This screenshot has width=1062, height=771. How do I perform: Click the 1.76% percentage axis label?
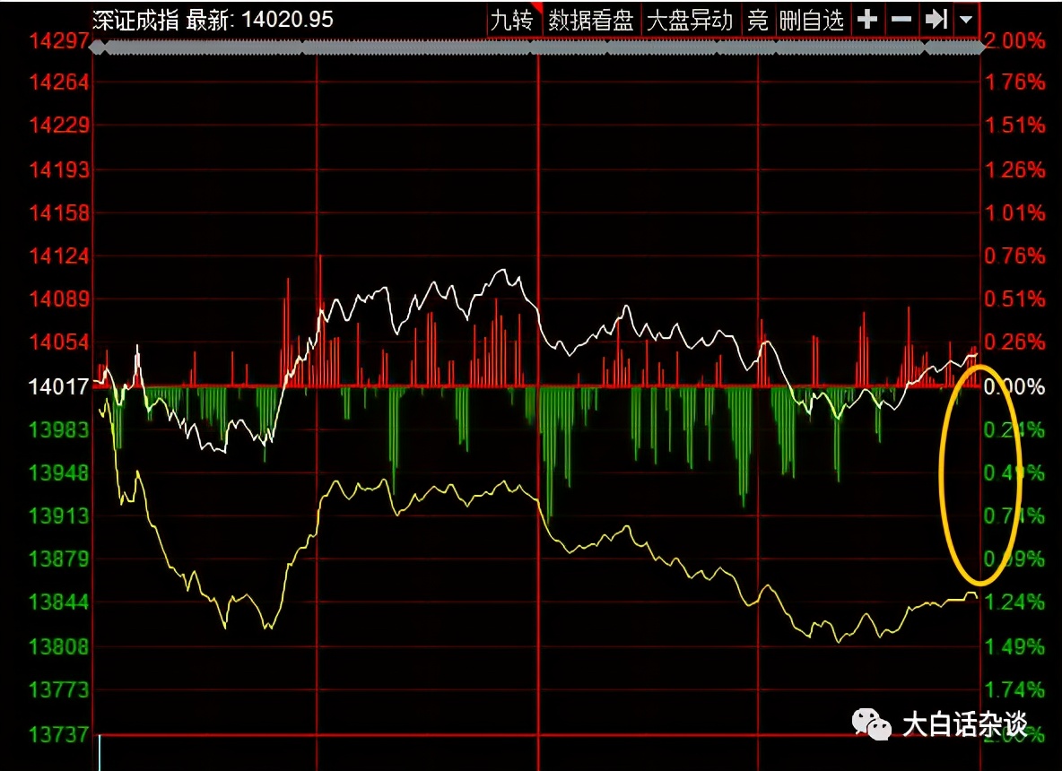(1014, 82)
